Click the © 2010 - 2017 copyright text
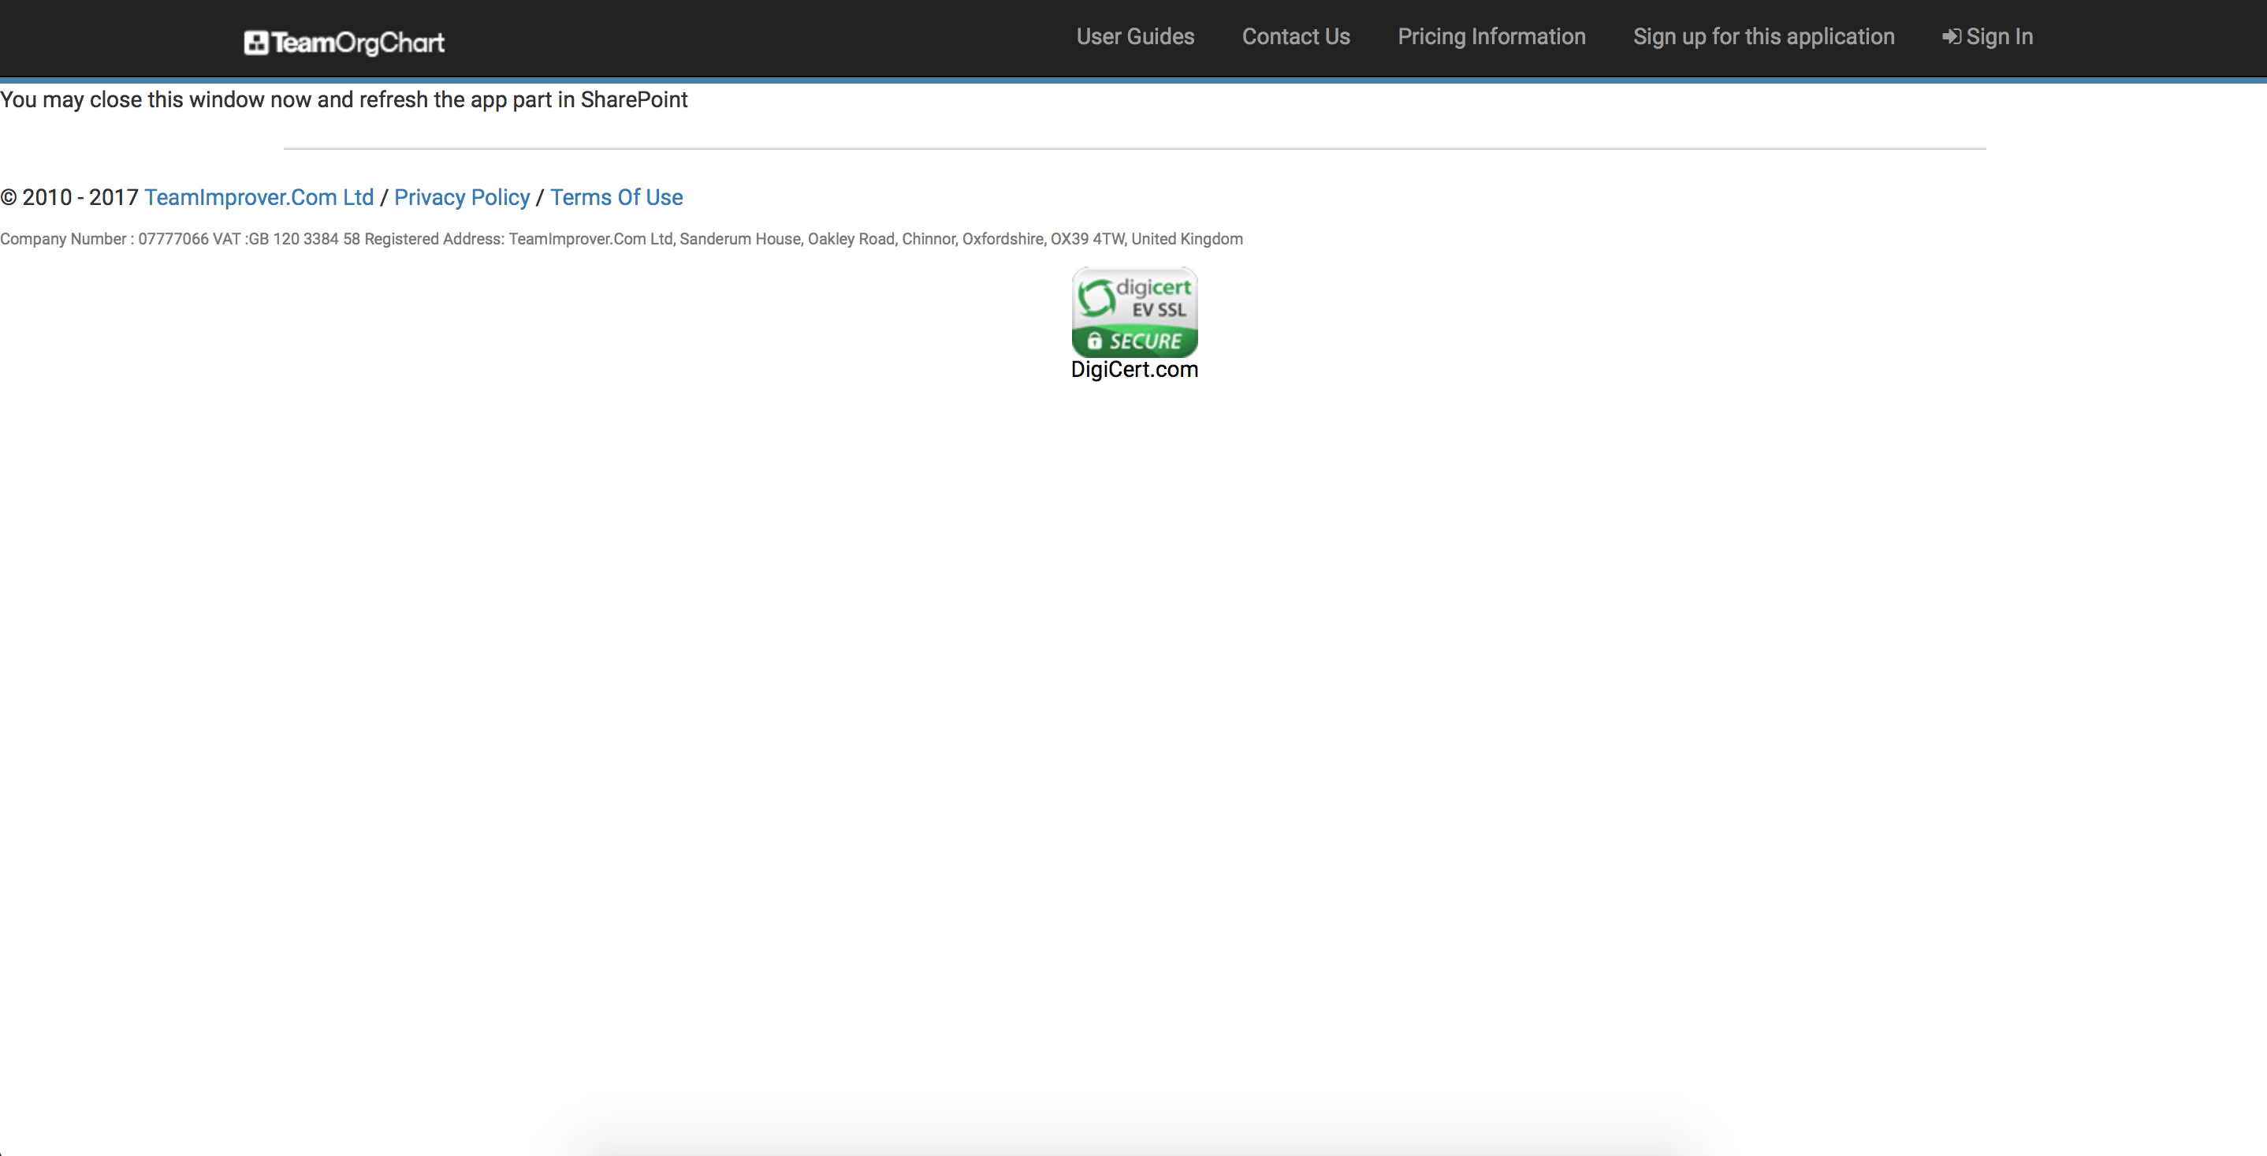 pos(70,197)
